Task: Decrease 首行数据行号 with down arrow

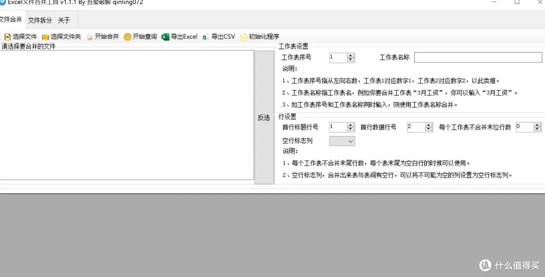Action: point(429,129)
